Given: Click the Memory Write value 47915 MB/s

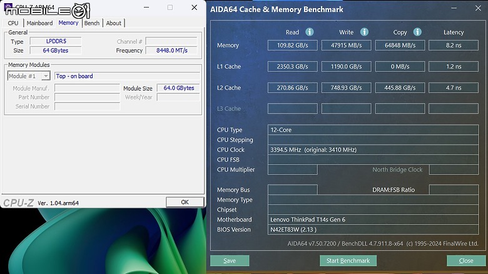Looking at the screenshot, I should pos(347,45).
